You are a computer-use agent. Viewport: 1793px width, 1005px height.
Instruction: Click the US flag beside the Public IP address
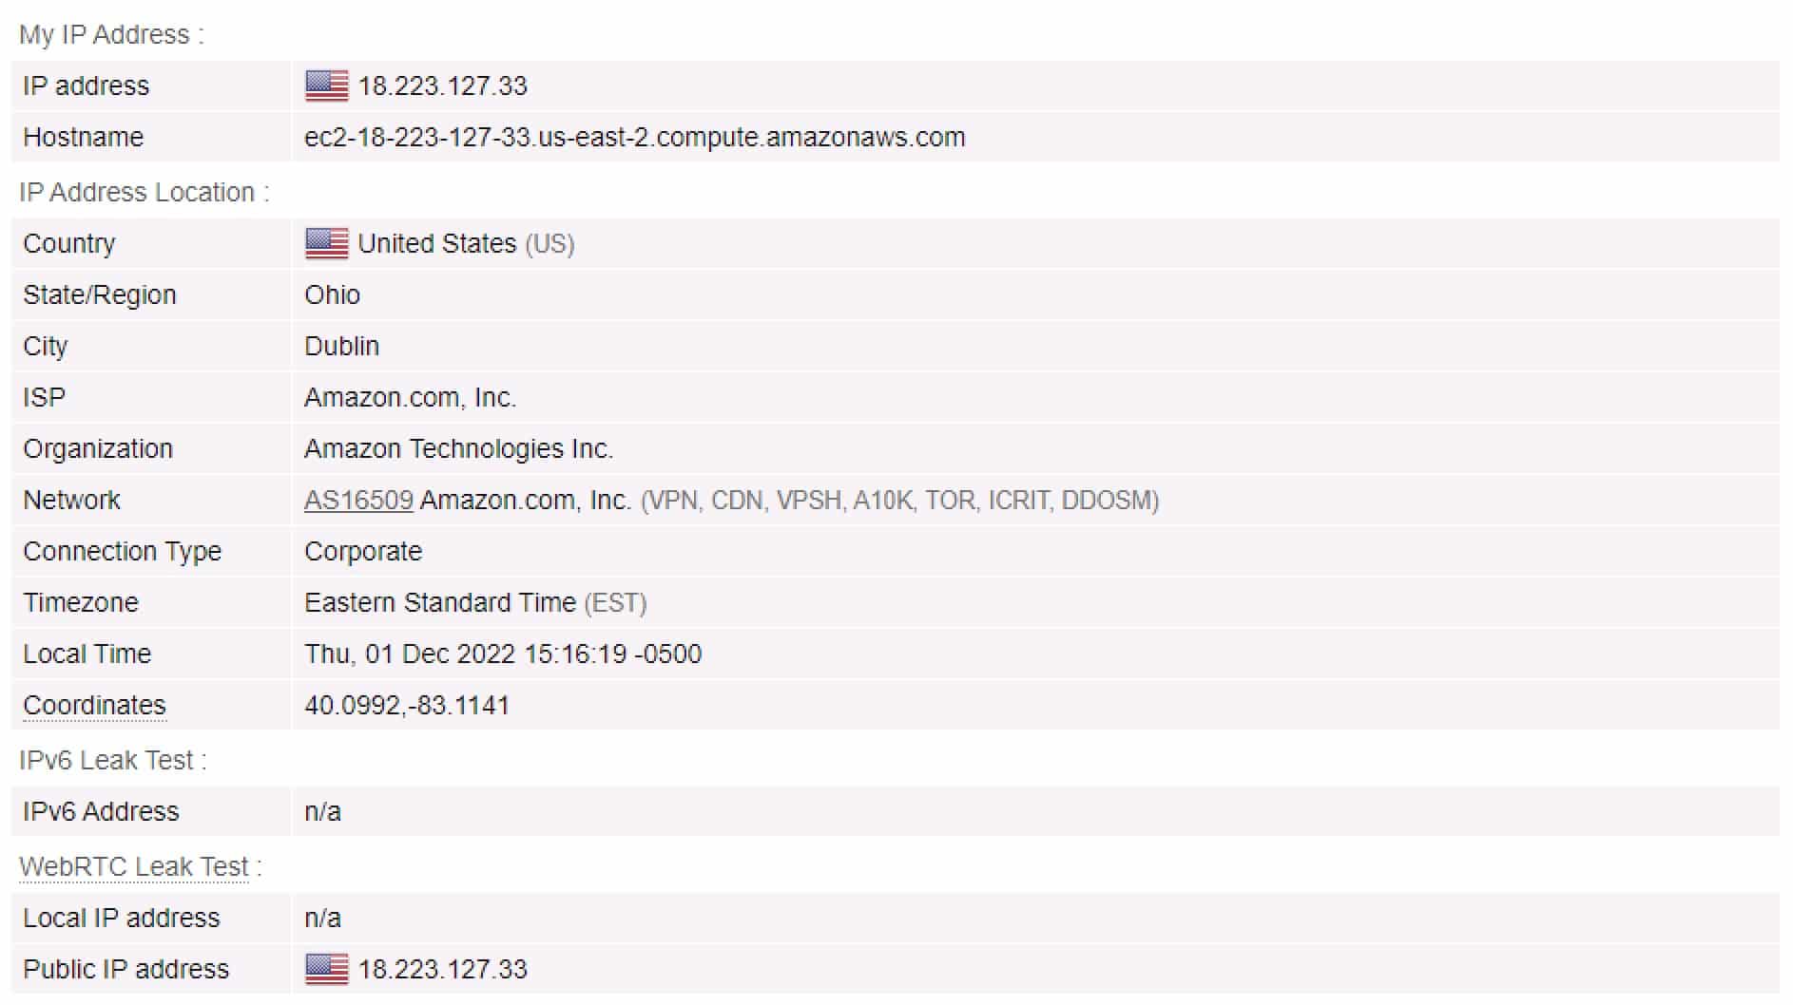pyautogui.click(x=326, y=969)
